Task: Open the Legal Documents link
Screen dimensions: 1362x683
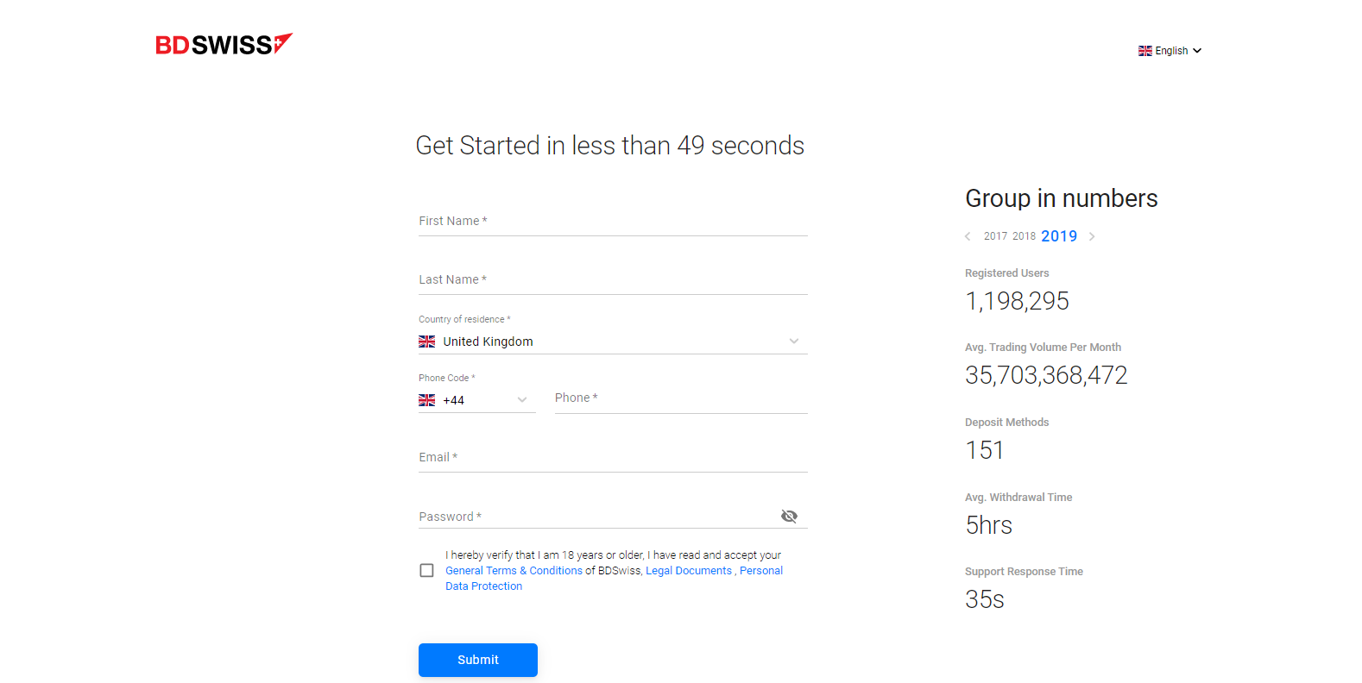Action: [x=688, y=571]
